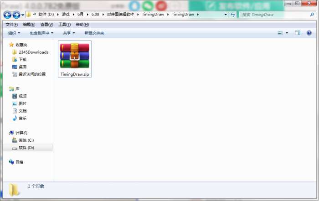Open the 查看(V) menu
319x201 pixels.
(x=47, y=25)
